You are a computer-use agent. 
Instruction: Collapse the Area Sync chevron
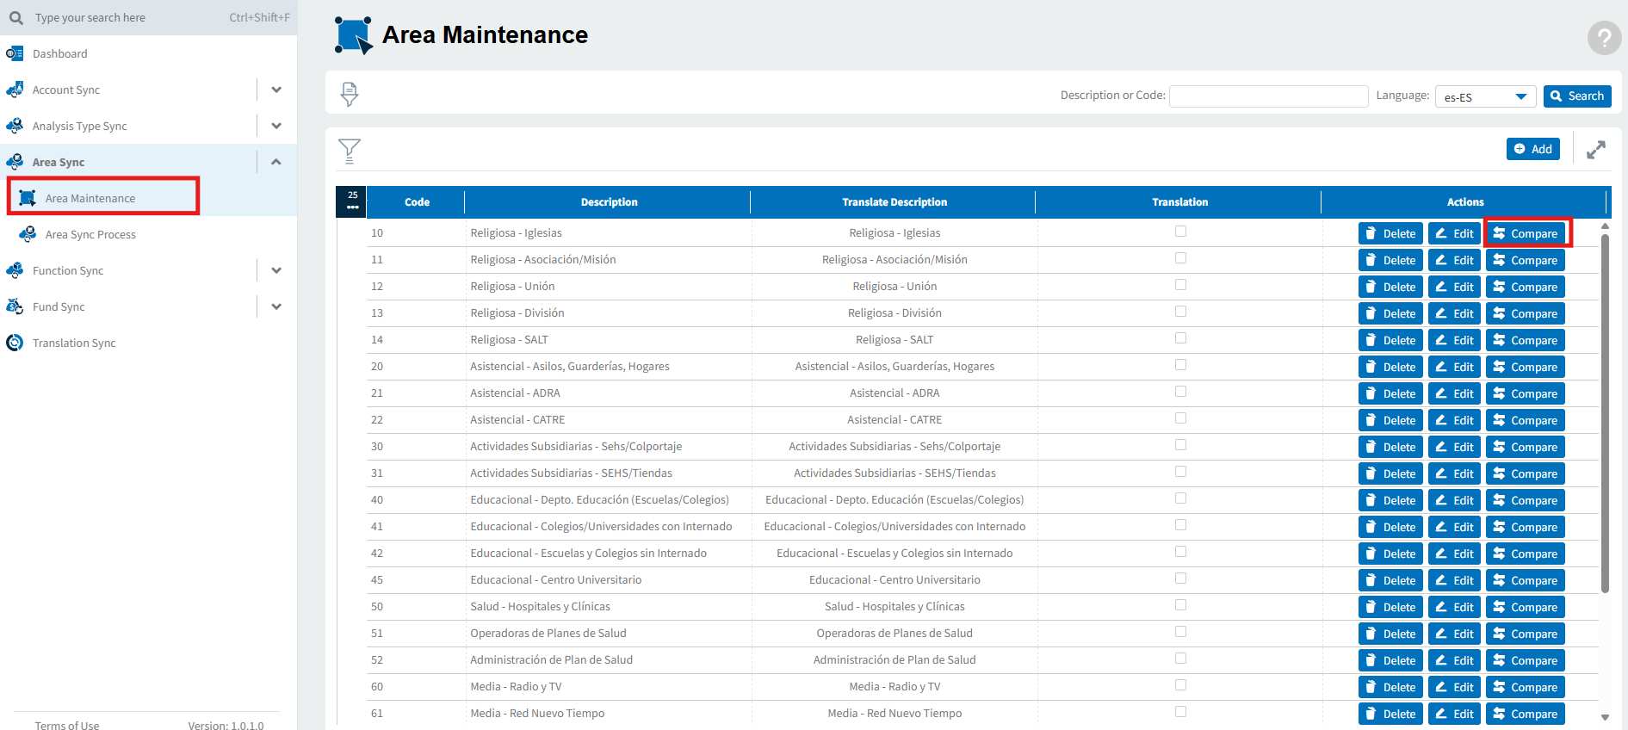pyautogui.click(x=276, y=162)
